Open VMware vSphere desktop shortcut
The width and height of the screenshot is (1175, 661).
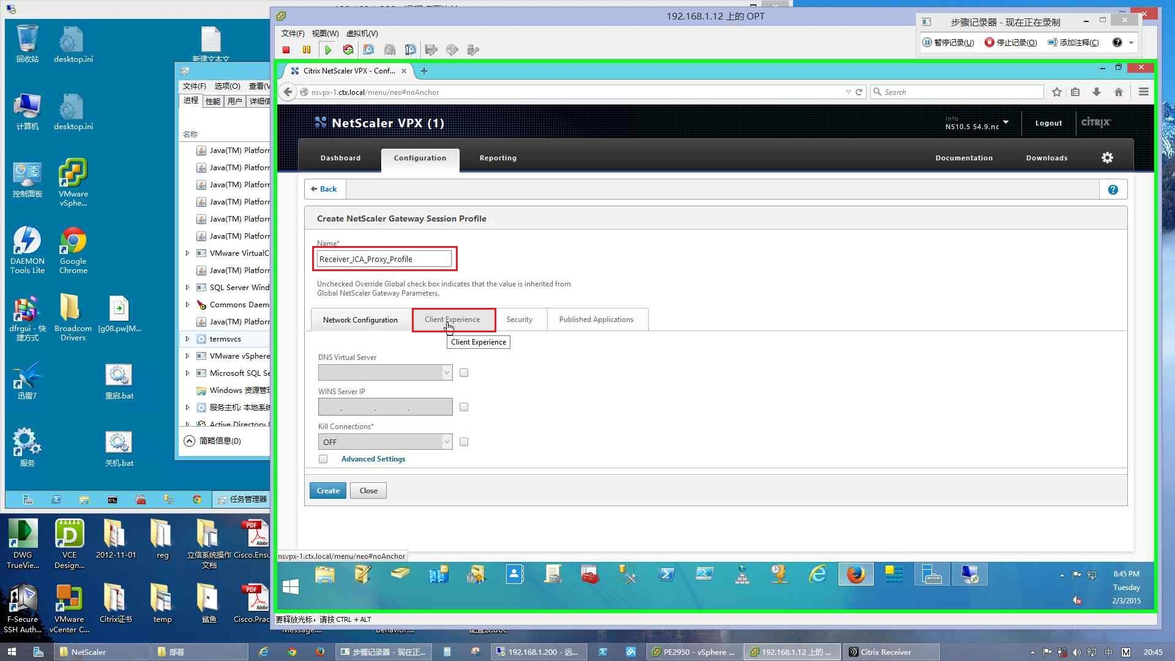click(x=73, y=182)
